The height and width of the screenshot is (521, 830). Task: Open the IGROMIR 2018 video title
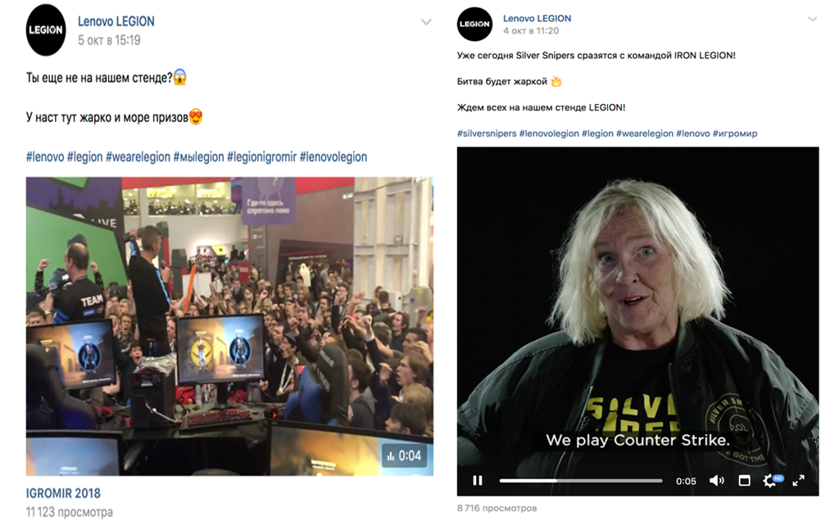[x=63, y=493]
